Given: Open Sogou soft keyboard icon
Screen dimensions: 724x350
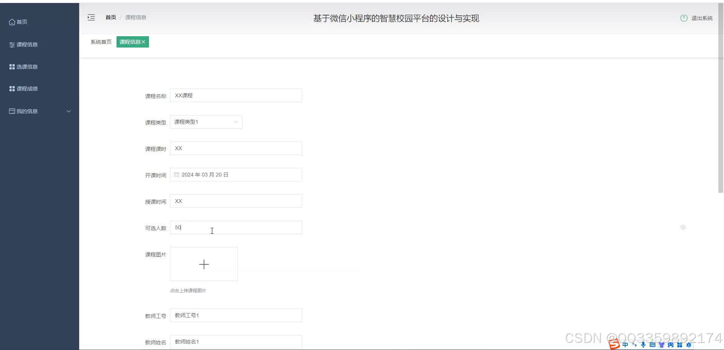Looking at the screenshot, I should click(652, 345).
